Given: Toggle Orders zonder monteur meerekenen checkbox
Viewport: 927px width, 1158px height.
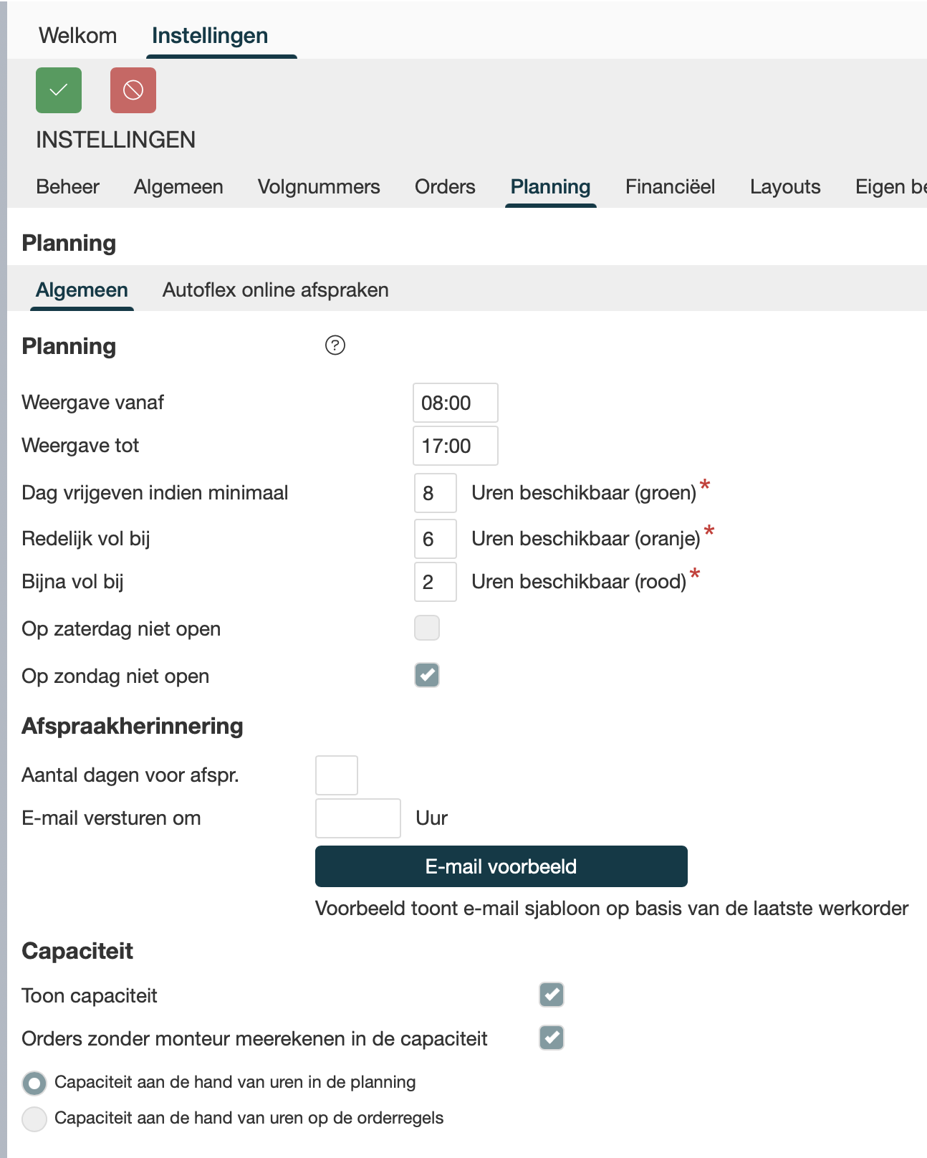Looking at the screenshot, I should click(x=552, y=1038).
